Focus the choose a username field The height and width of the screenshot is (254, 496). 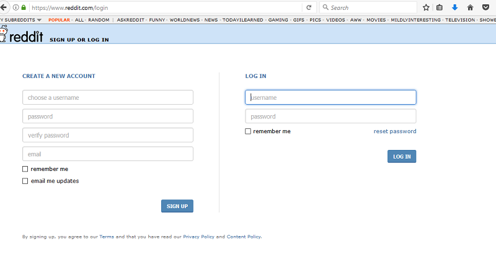pos(108,97)
